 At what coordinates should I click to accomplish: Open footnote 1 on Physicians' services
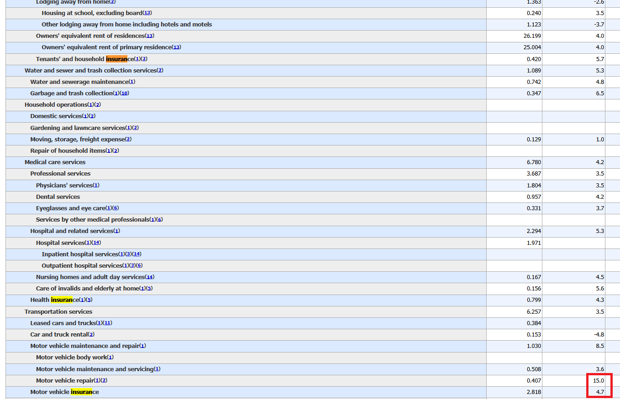point(96,185)
